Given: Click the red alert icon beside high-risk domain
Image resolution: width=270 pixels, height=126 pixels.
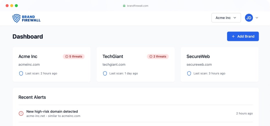Looking at the screenshot, I should click(21, 113).
